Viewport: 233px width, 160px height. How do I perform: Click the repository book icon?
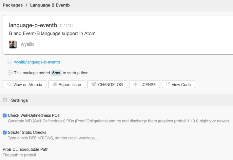point(10,62)
